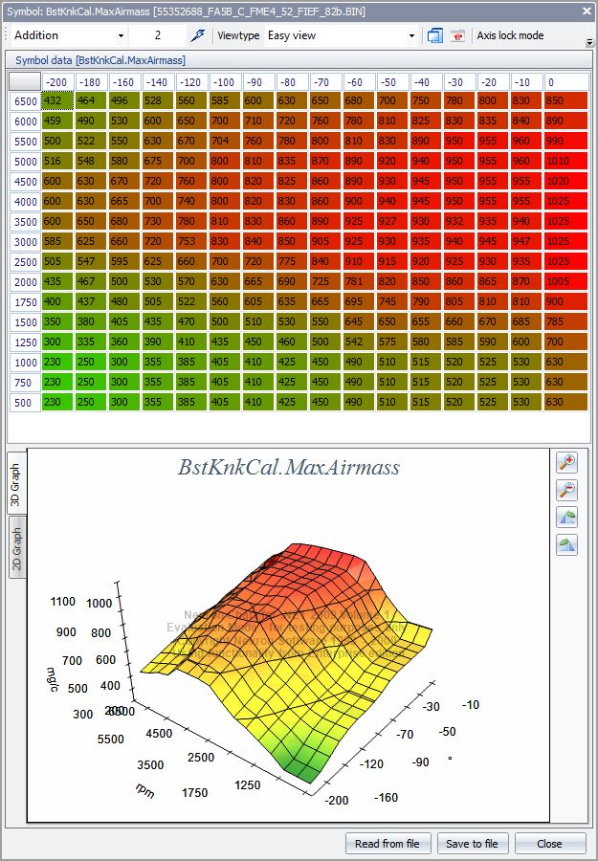Zoom in on the 3D graph
598x861 pixels.
pyautogui.click(x=566, y=462)
